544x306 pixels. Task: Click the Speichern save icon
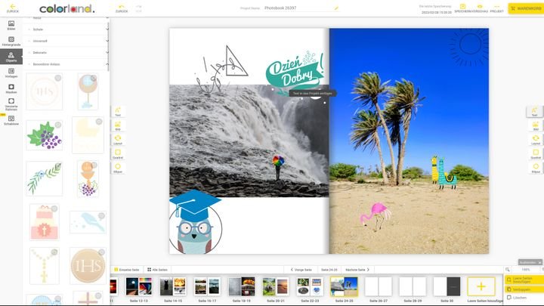[x=462, y=8]
